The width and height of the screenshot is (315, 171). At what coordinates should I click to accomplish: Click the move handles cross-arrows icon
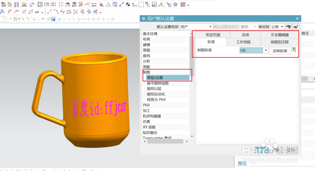tap(59, 19)
